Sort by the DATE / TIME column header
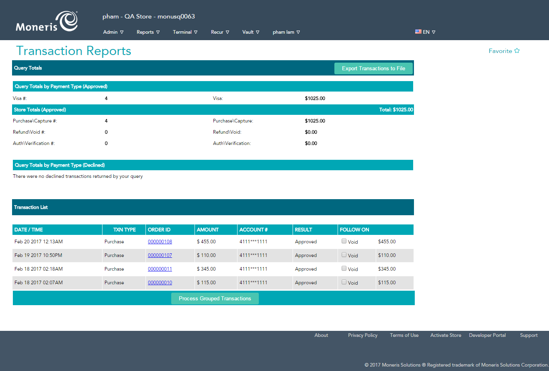Screen dimensions: 549x371 coord(29,230)
